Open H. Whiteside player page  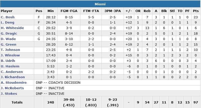point(12,28)
